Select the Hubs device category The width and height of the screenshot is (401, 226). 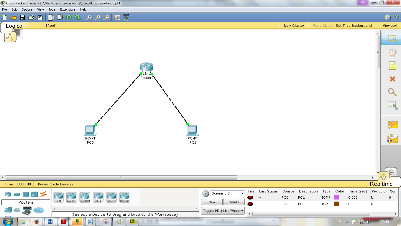(26, 194)
